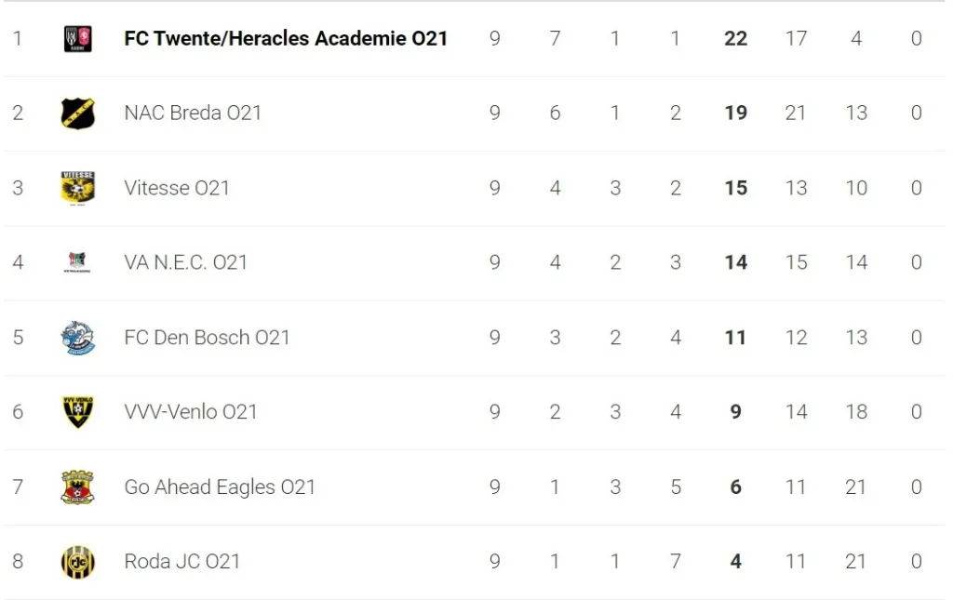This screenshot has width=953, height=600.
Task: Open FC Twente/Heracles Academie O21 team page
Action: pos(286,38)
